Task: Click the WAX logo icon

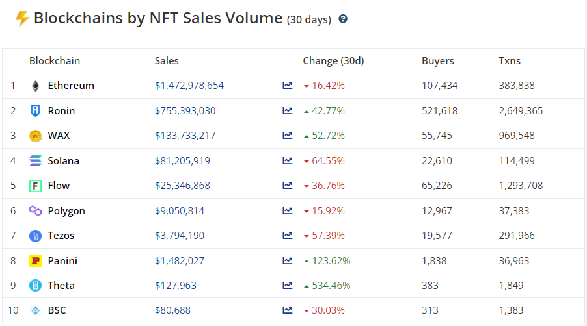Action: click(x=35, y=136)
